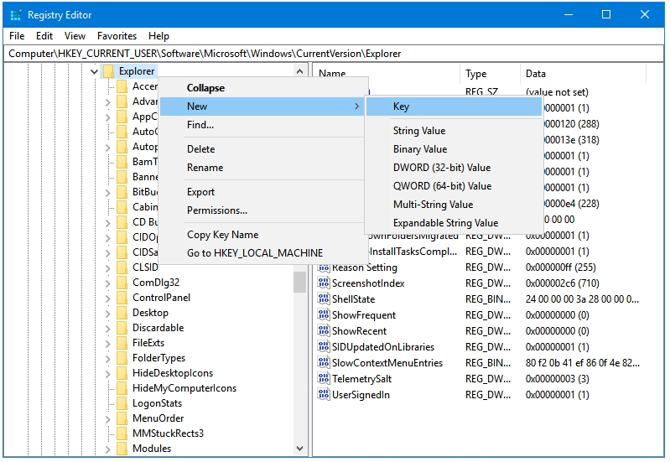The image size is (670, 462).
Task: Click Delete in the context menu
Action: click(262, 149)
